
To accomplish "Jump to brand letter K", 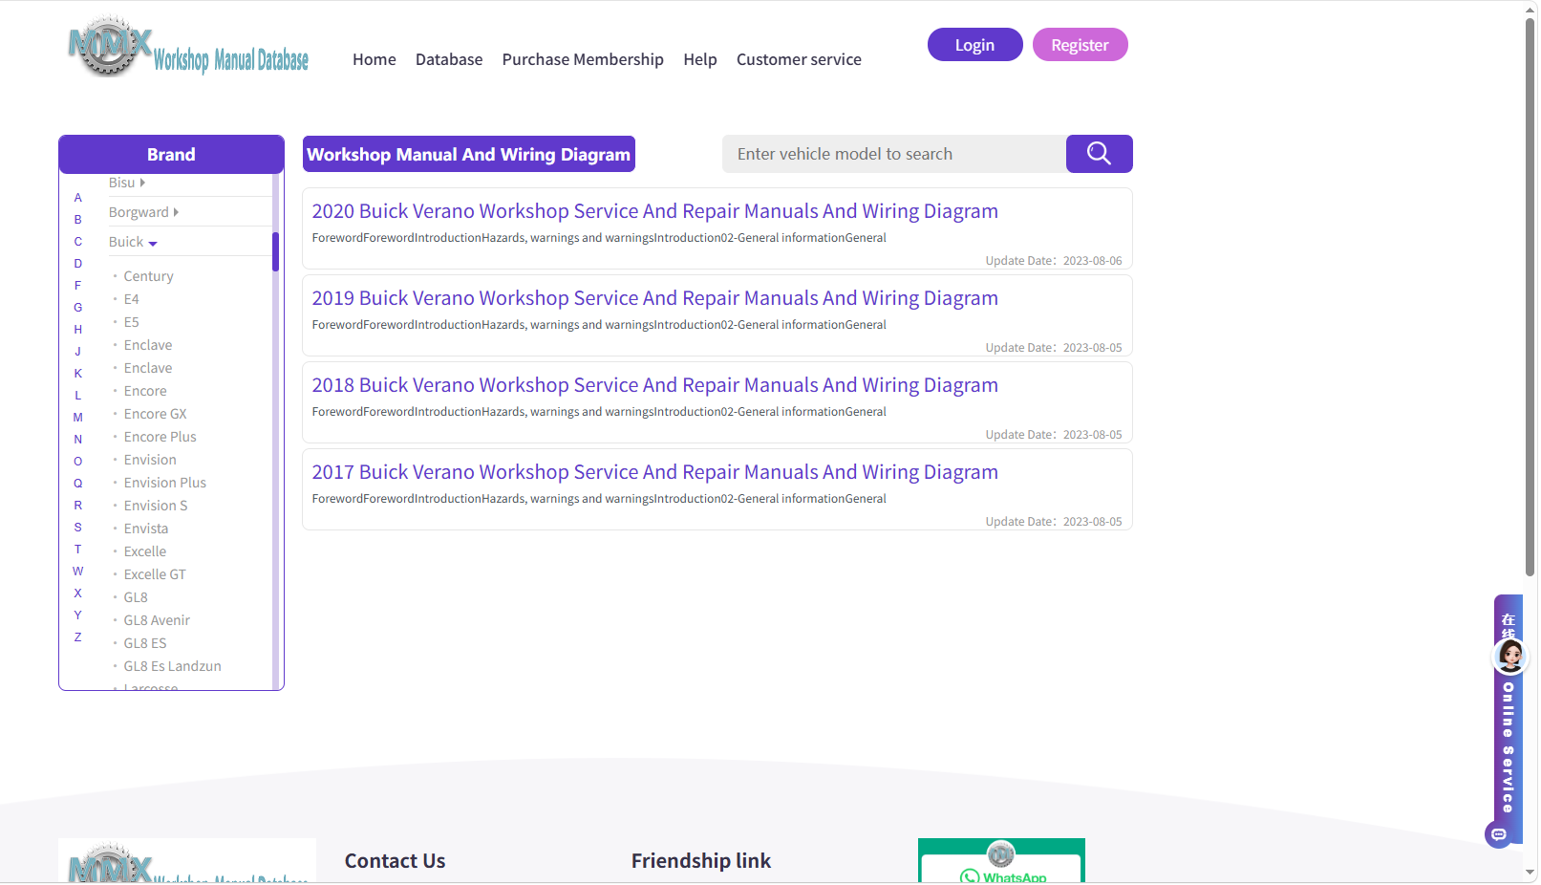I will pyautogui.click(x=78, y=374).
